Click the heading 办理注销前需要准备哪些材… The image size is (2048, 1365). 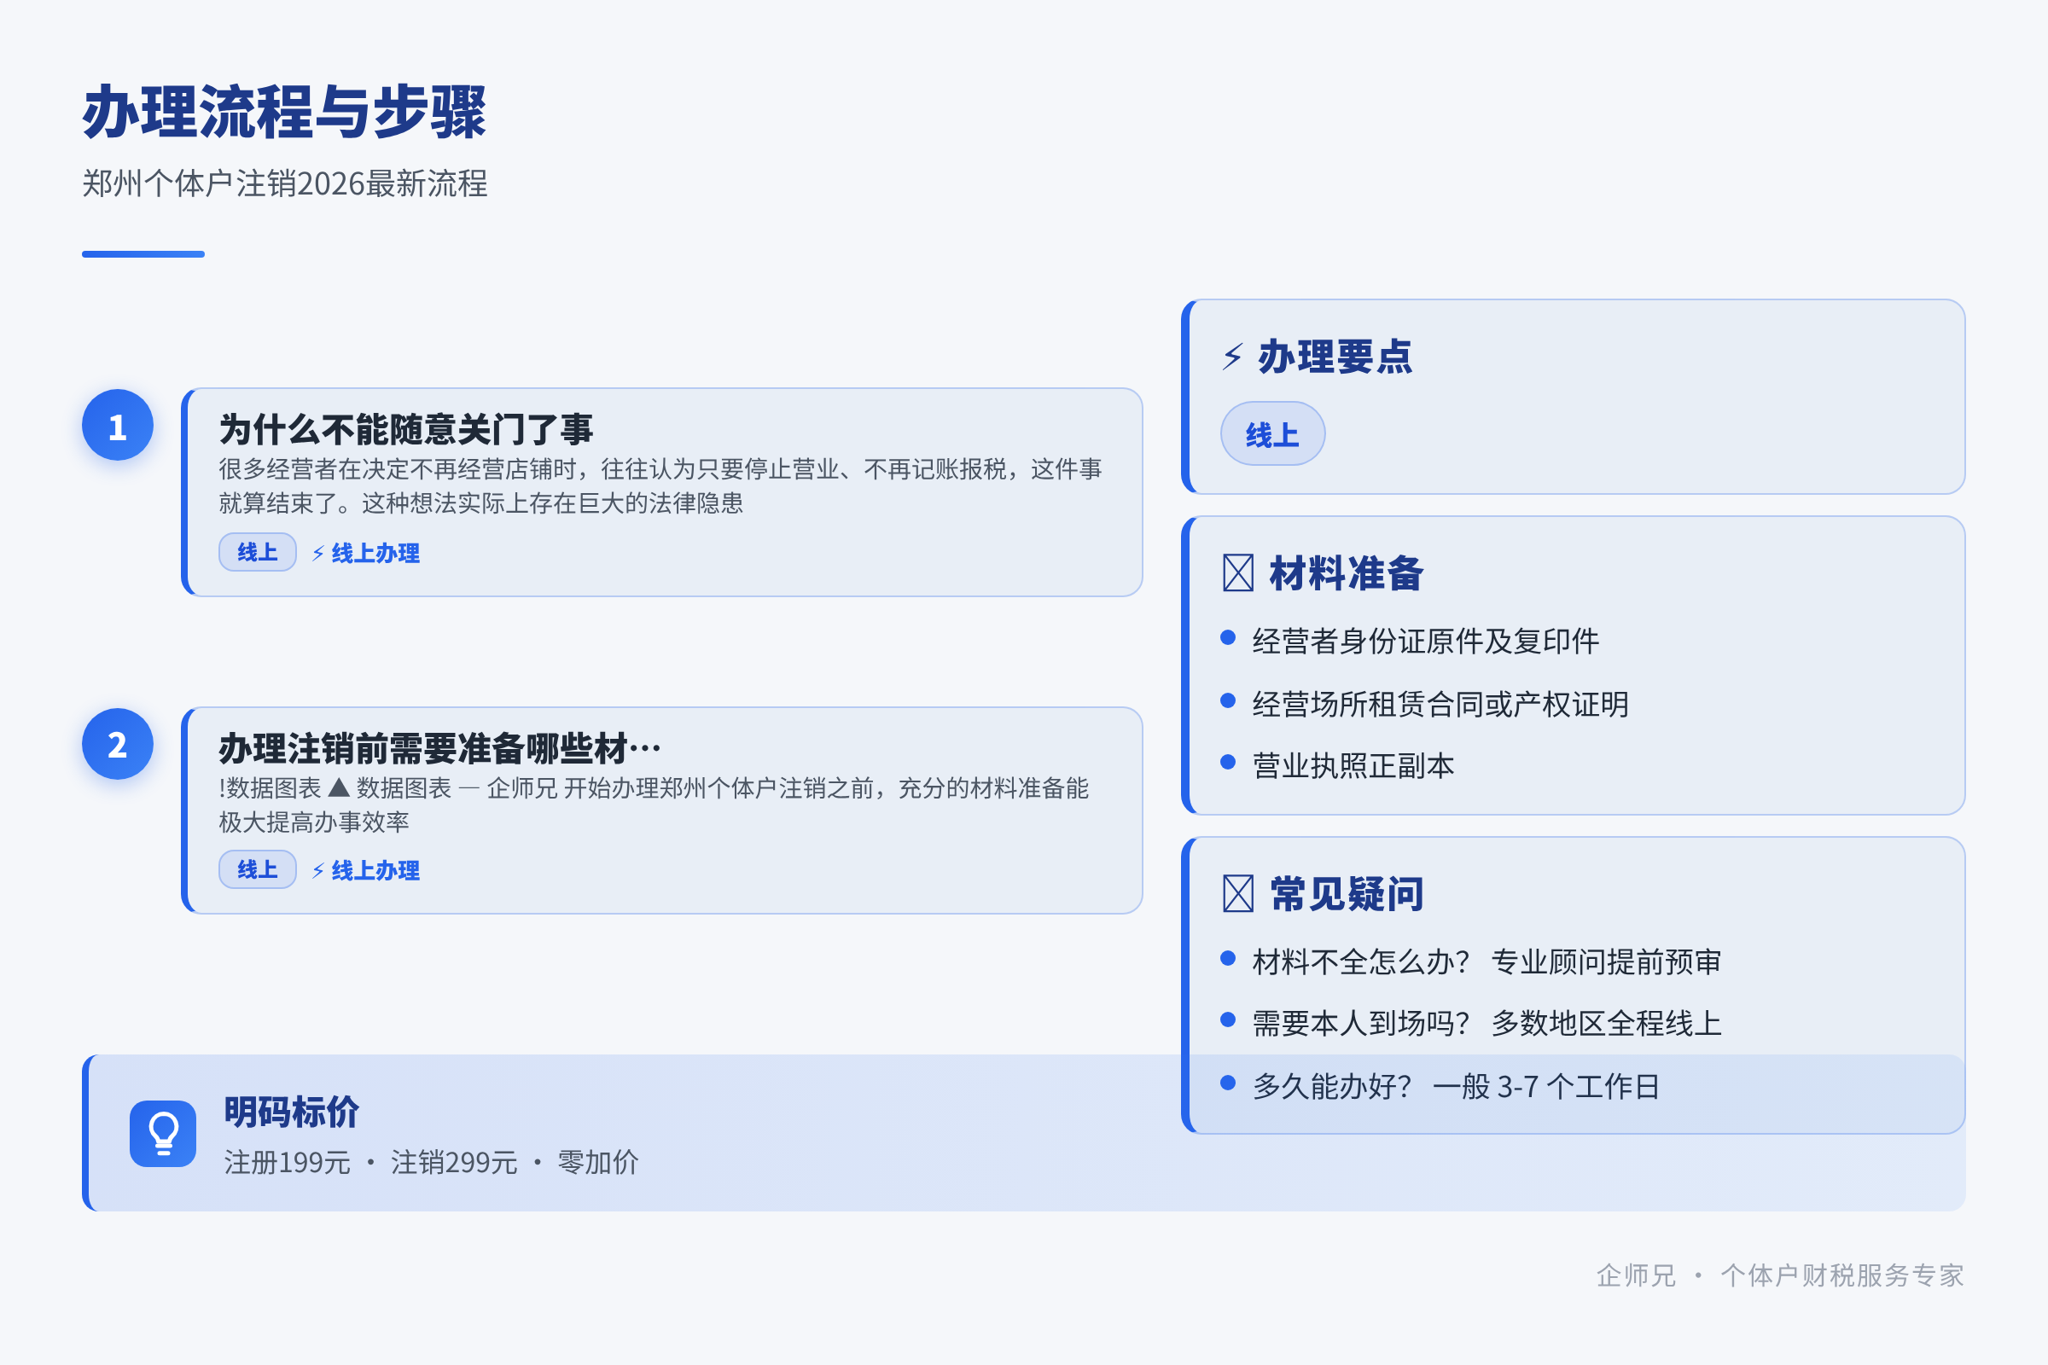click(x=439, y=748)
